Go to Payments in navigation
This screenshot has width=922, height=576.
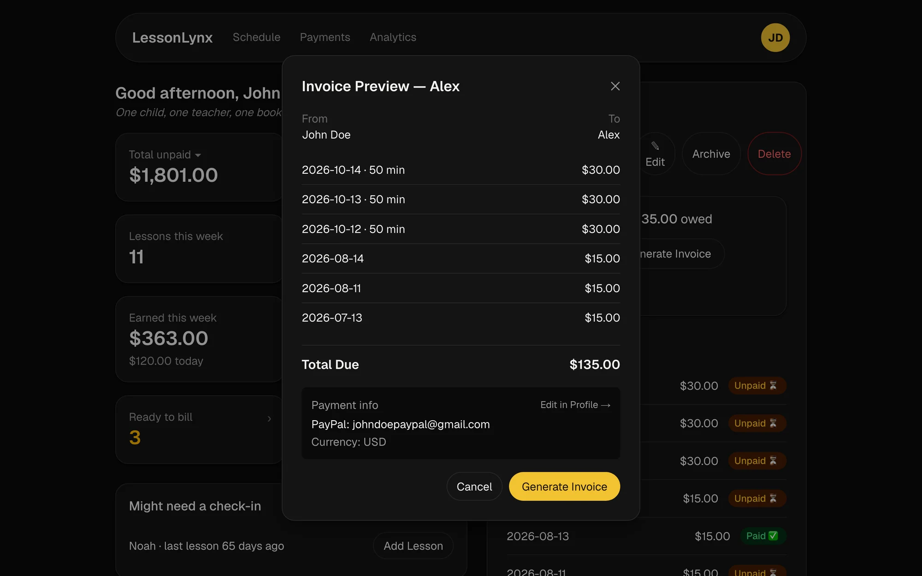pyautogui.click(x=325, y=37)
